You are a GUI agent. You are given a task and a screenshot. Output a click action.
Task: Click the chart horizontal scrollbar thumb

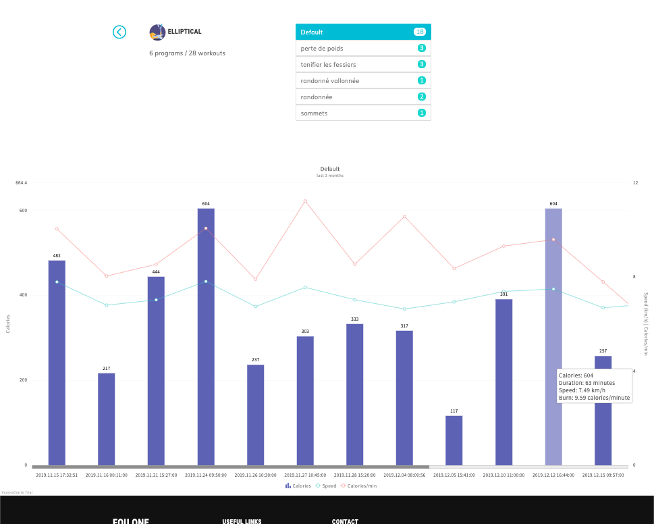tap(231, 467)
